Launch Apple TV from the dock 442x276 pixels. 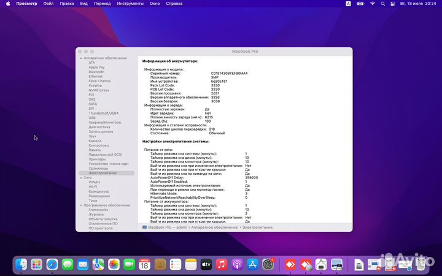point(206,264)
